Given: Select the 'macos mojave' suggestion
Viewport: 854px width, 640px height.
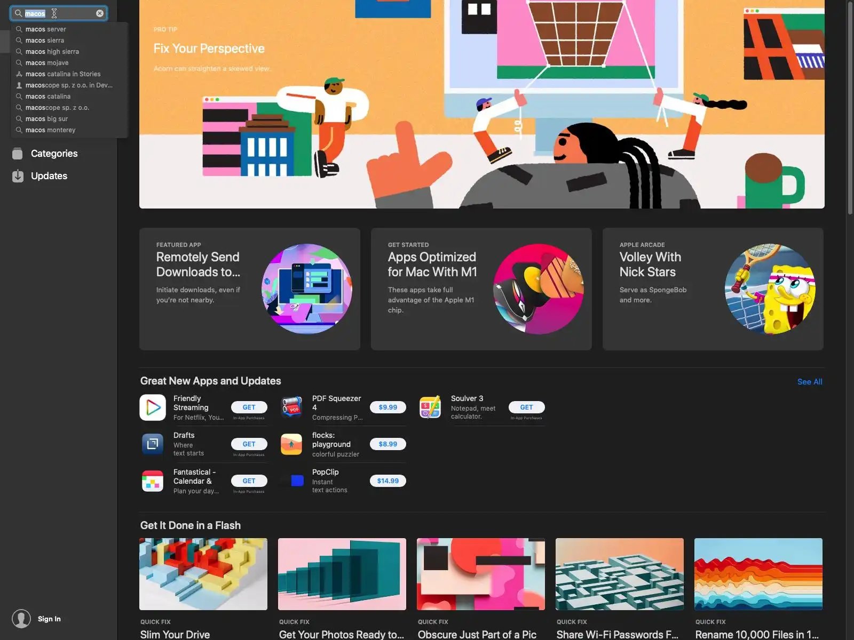Looking at the screenshot, I should pyautogui.click(x=69, y=63).
